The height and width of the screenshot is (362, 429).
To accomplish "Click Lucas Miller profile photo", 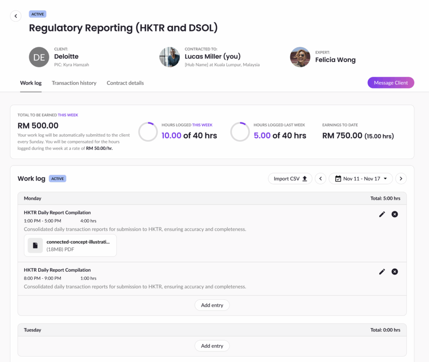I will 170,57.
